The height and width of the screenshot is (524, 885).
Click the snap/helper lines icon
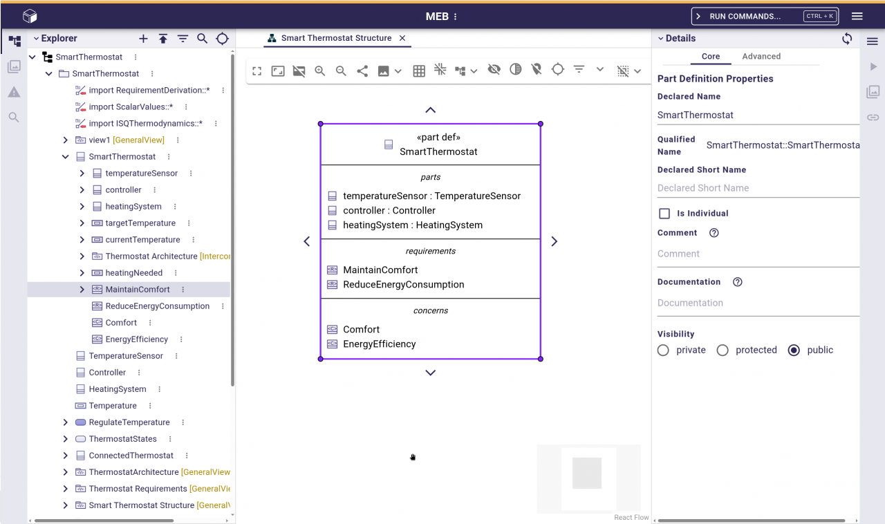tap(440, 69)
